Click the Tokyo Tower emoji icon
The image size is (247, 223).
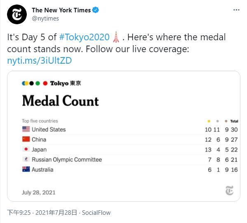[116, 37]
